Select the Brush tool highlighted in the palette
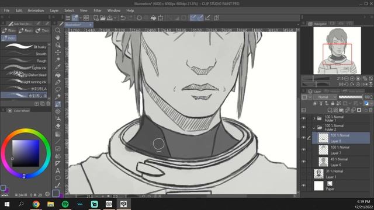The width and height of the screenshot is (374, 210). pyautogui.click(x=58, y=104)
